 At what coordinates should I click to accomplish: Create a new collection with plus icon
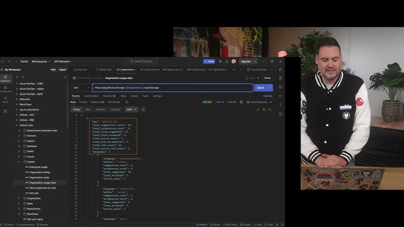[16, 77]
